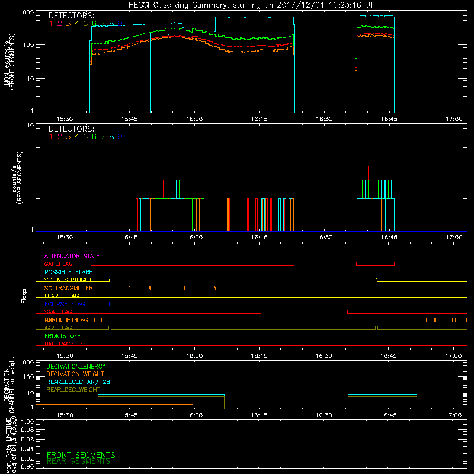Click the 17:00 tick label under the front segments plot

pyautogui.click(x=454, y=119)
